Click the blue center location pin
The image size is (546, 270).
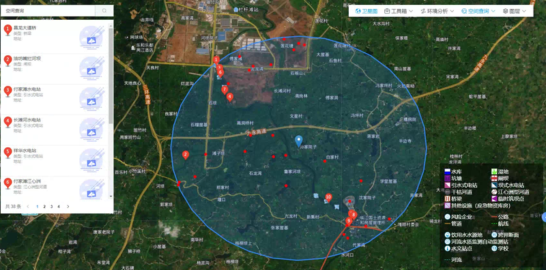point(298,141)
